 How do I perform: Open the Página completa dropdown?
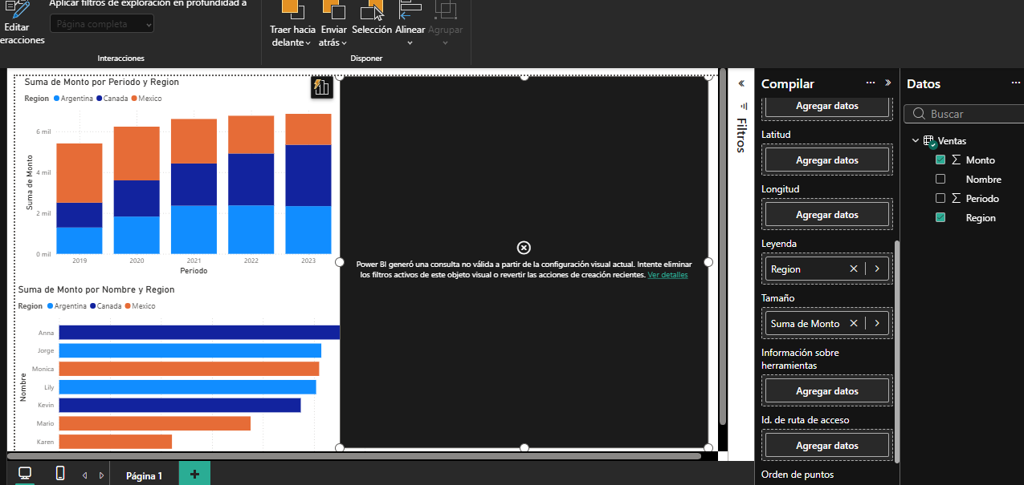click(x=102, y=24)
